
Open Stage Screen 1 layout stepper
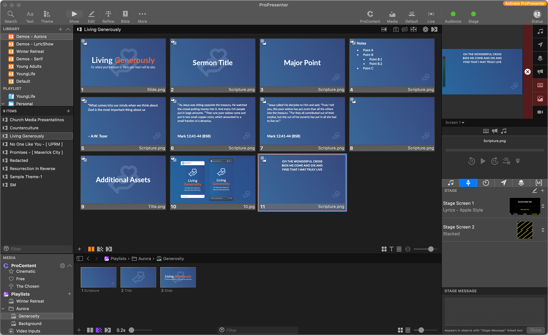pos(543,206)
